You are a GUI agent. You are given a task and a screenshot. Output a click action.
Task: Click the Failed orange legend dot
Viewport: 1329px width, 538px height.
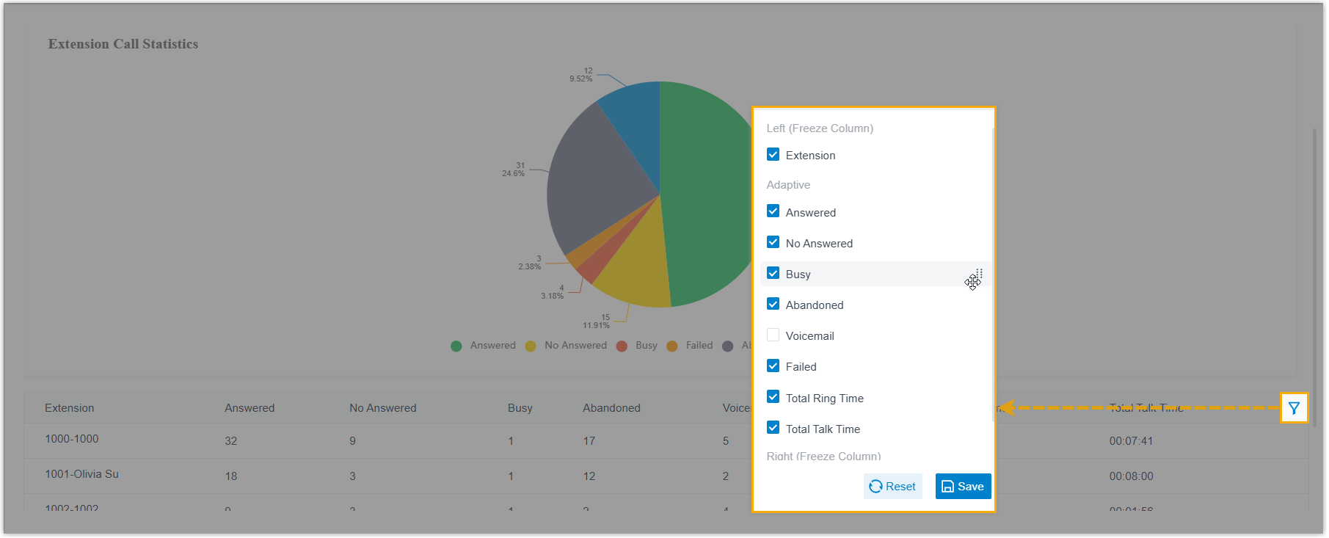pyautogui.click(x=672, y=346)
